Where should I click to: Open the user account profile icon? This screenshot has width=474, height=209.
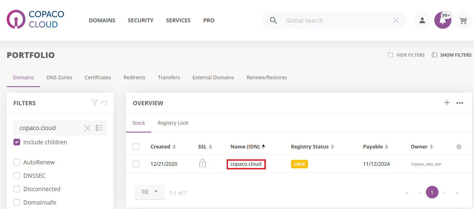tap(422, 20)
